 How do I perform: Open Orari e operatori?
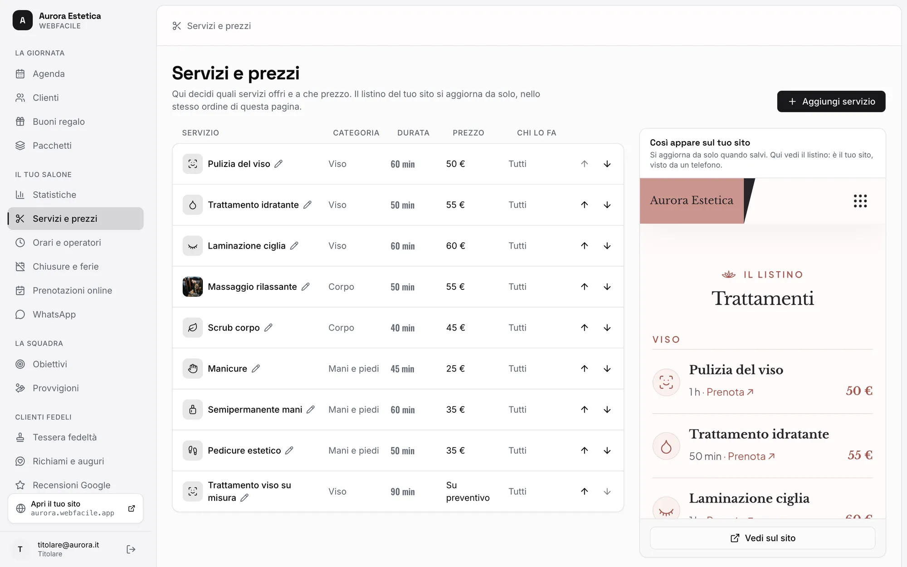(x=75, y=243)
